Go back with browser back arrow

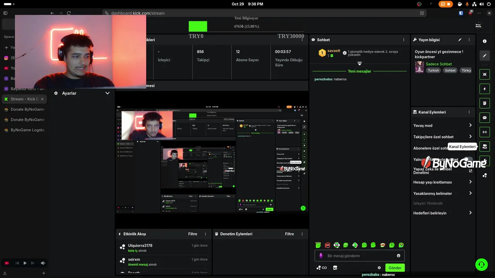[x=52, y=13]
